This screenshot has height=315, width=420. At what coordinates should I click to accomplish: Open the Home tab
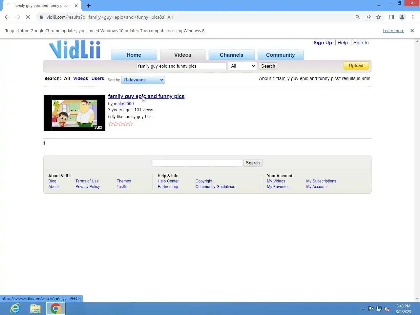(x=134, y=55)
